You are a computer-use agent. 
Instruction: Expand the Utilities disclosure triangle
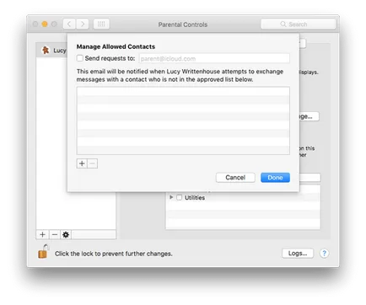[x=171, y=197]
